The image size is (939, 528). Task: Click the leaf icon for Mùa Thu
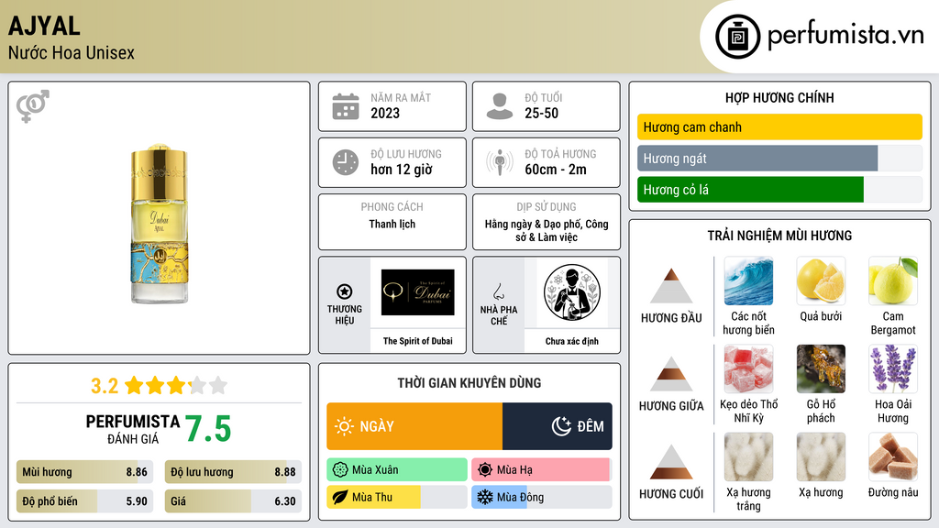(340, 497)
